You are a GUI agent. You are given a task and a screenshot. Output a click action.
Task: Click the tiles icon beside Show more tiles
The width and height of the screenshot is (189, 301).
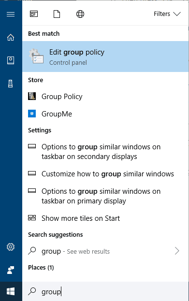click(32, 218)
